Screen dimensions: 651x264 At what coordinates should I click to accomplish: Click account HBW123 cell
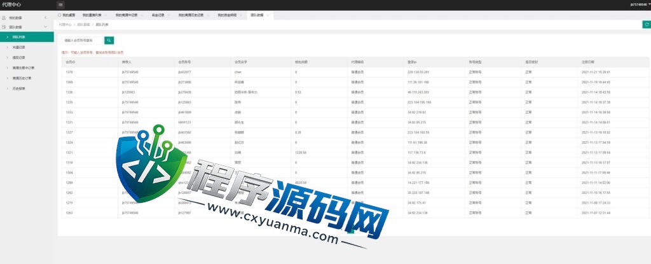pos(184,122)
